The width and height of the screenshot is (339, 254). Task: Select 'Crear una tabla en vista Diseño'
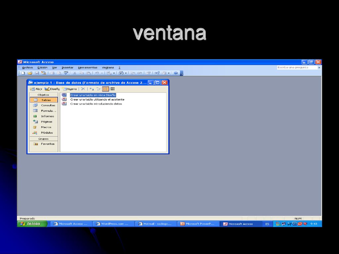pyautogui.click(x=93, y=95)
